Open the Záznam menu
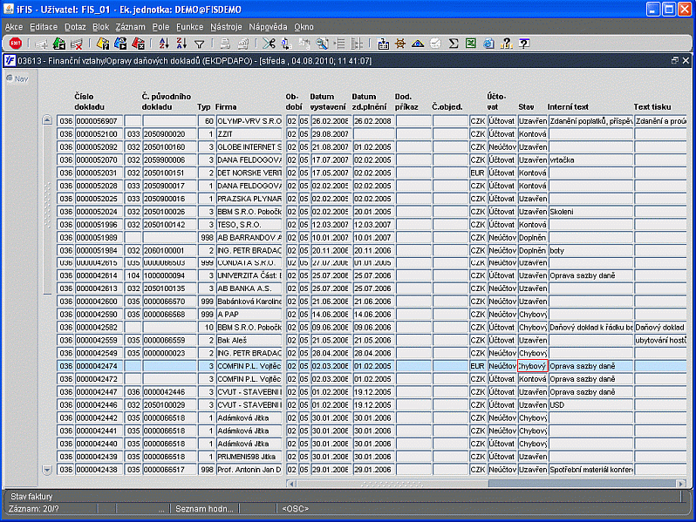This screenshot has height=522, width=696. coord(130,27)
